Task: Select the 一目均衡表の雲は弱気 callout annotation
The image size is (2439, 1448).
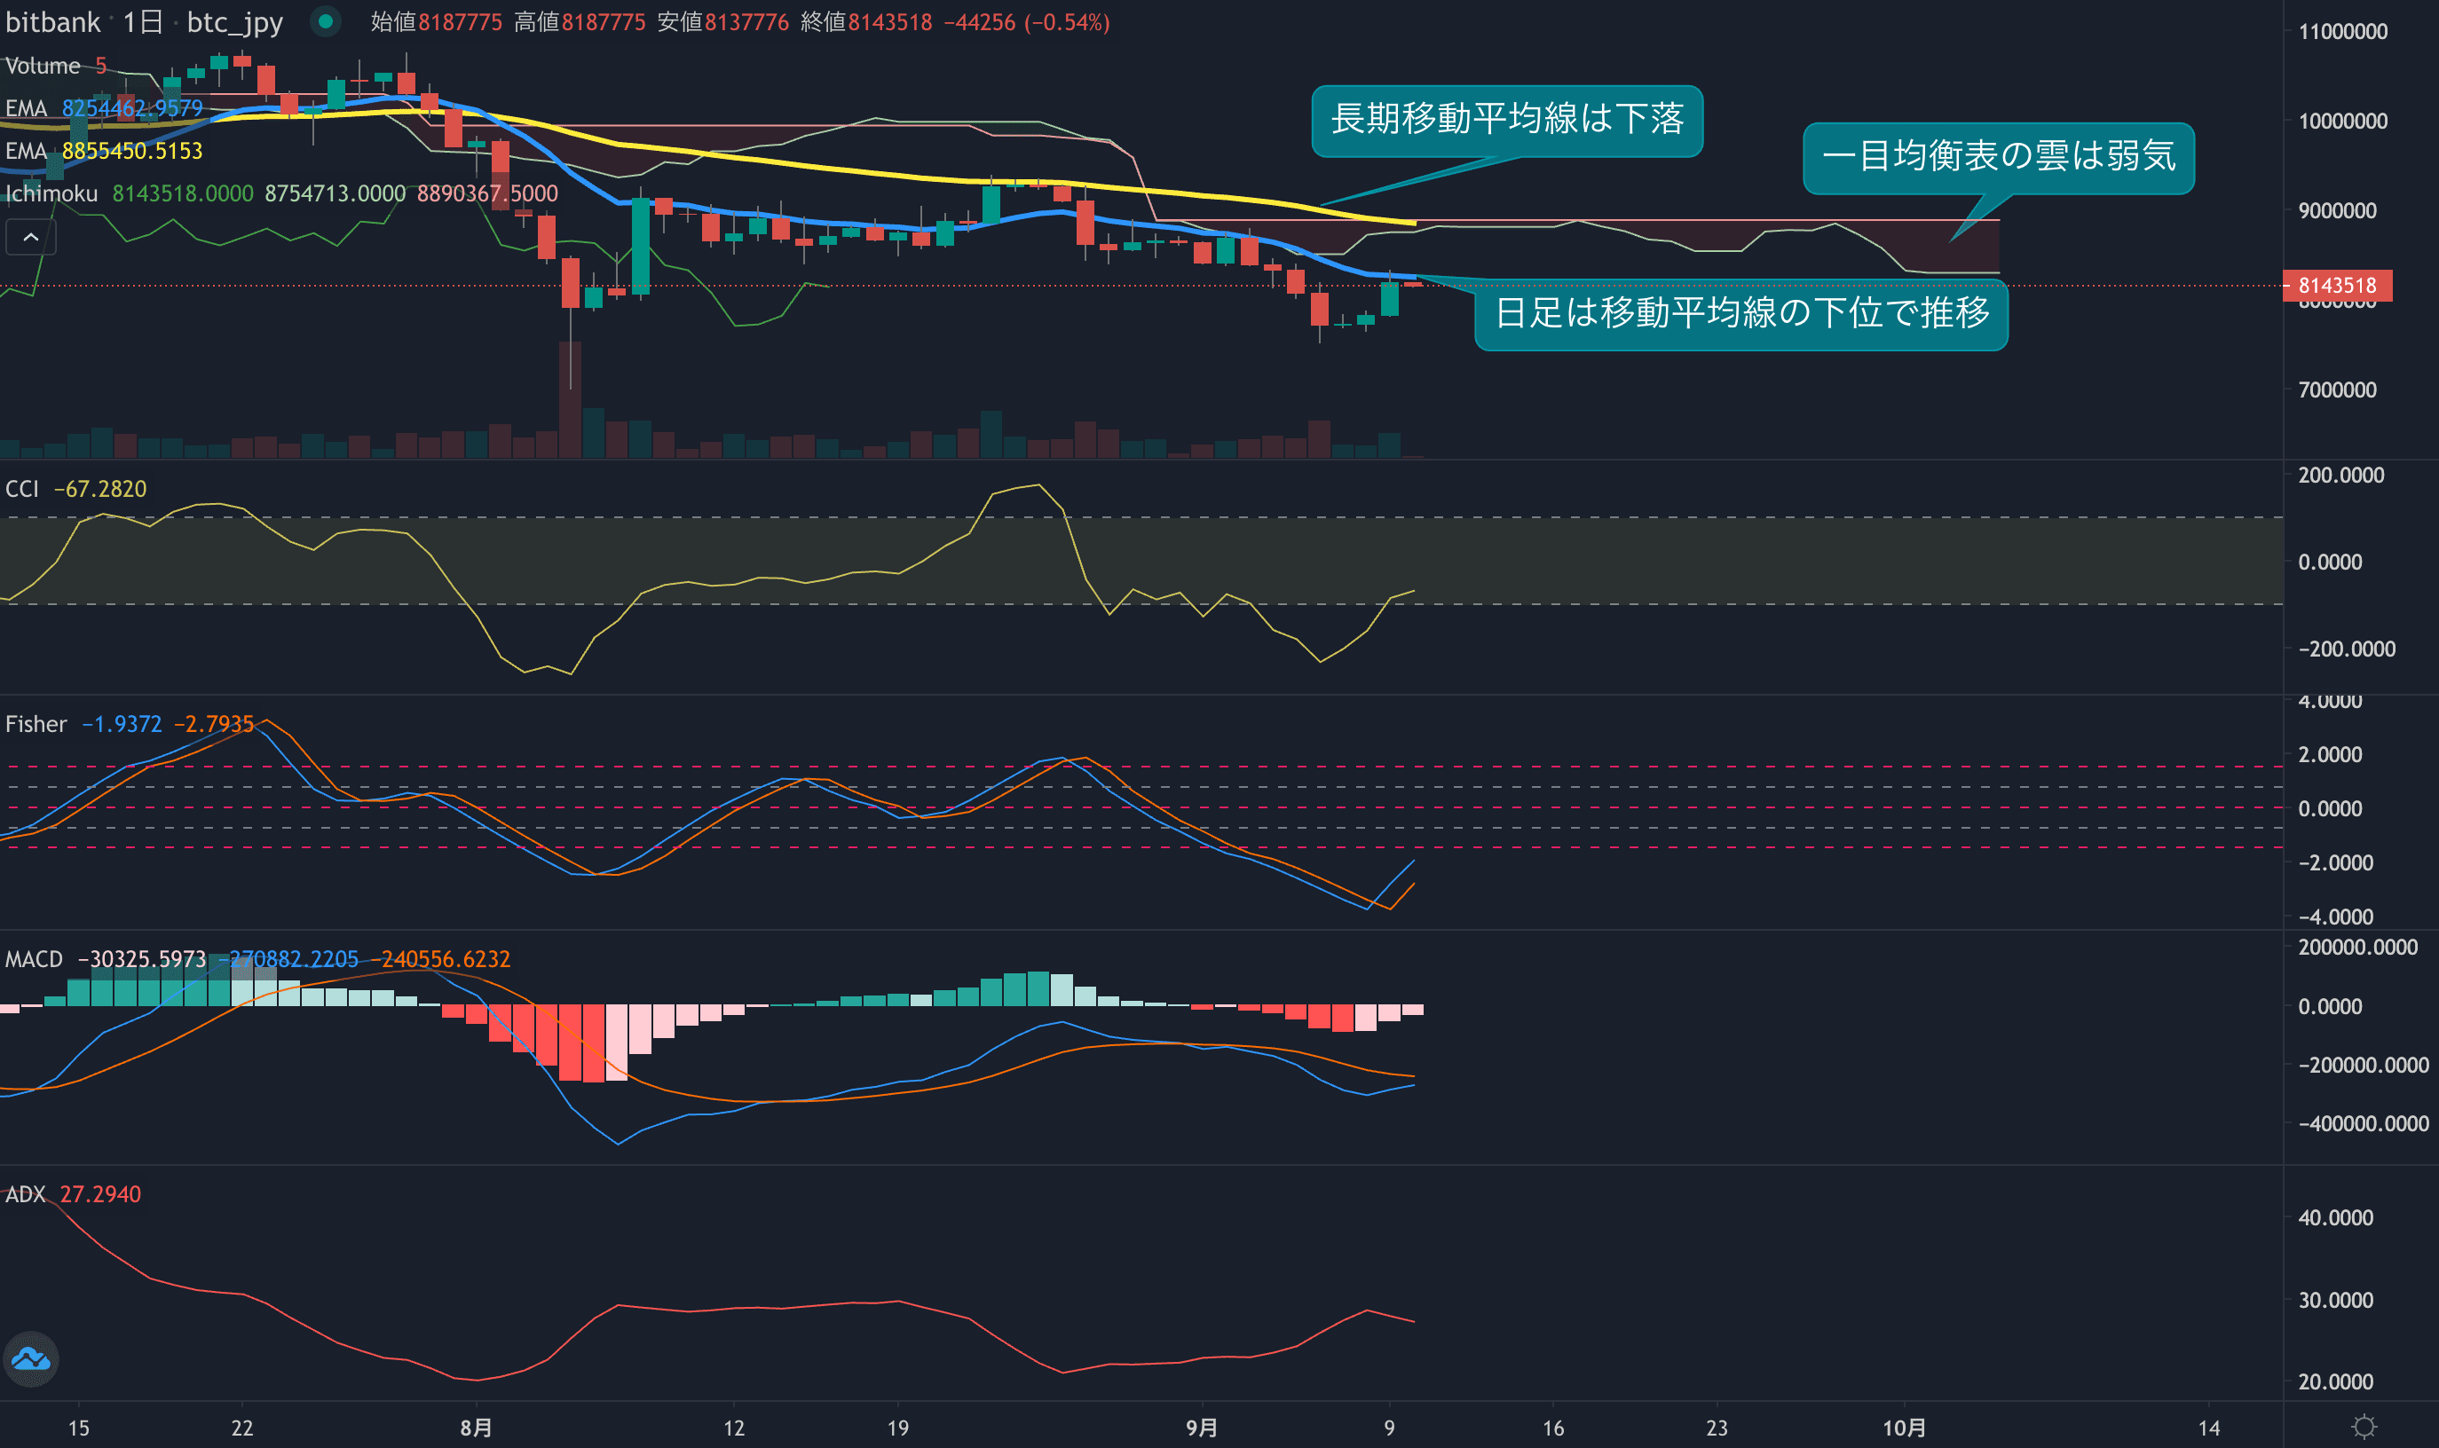Action: pos(1997,157)
